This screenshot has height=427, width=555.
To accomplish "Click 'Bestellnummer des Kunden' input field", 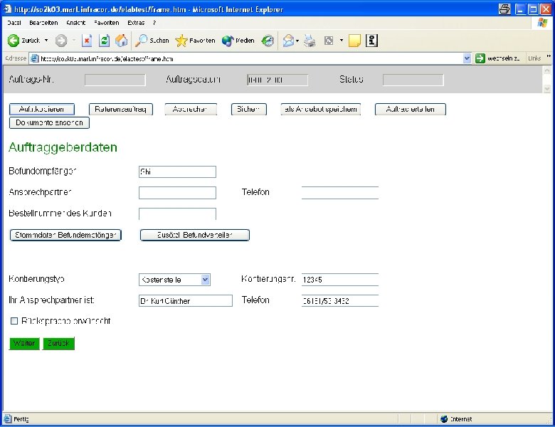I will (x=177, y=213).
